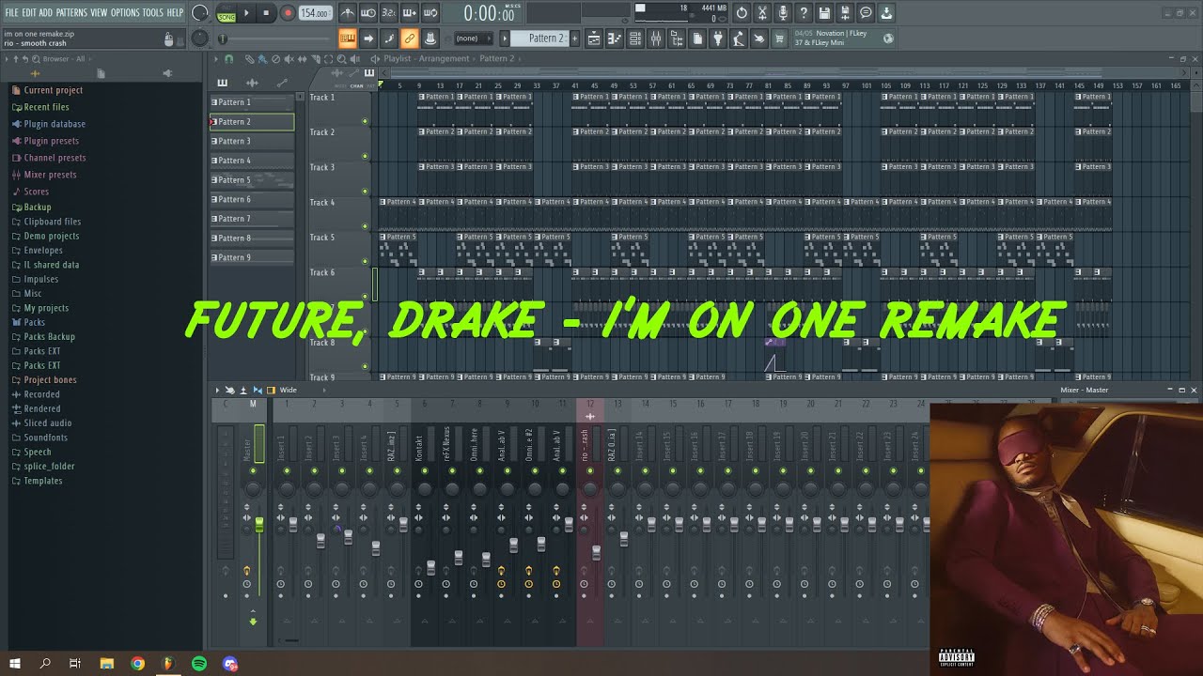The width and height of the screenshot is (1203, 676).
Task: Open the Playlist view icon
Action: (x=594, y=38)
